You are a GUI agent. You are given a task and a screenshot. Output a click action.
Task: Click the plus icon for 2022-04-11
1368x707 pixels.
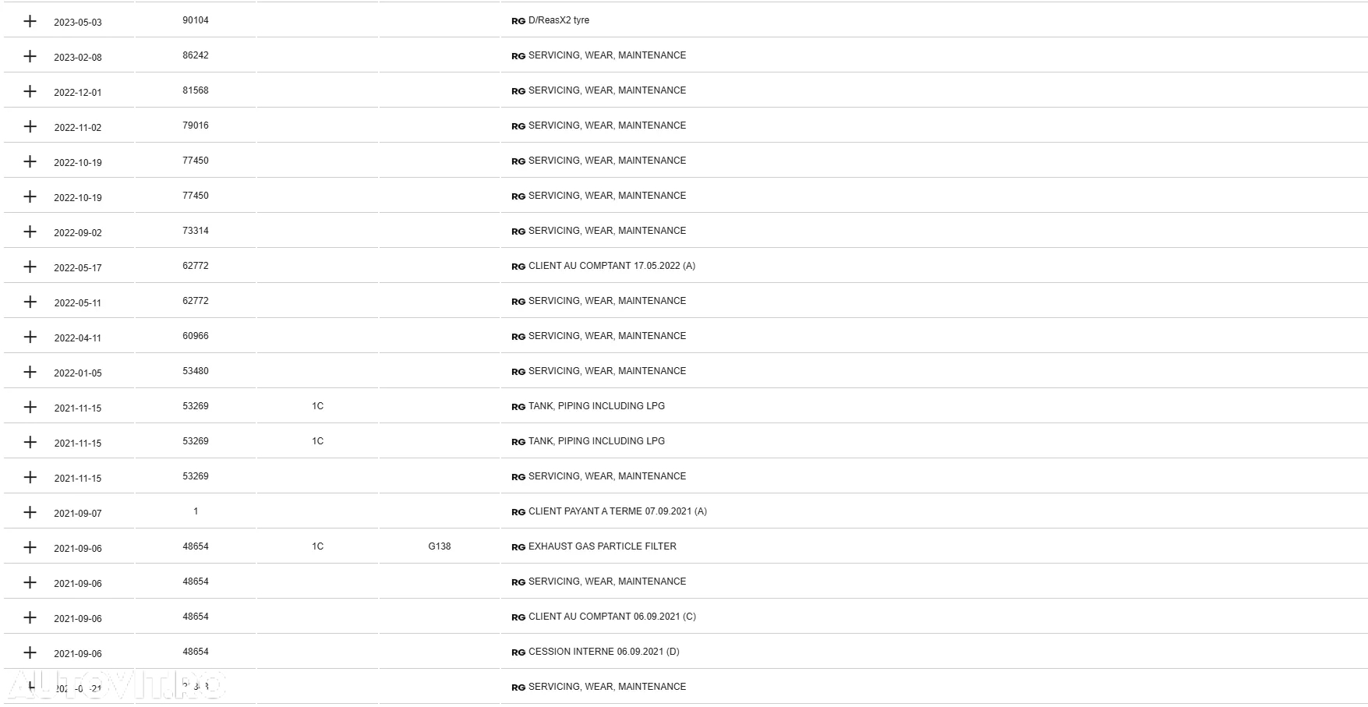30,337
